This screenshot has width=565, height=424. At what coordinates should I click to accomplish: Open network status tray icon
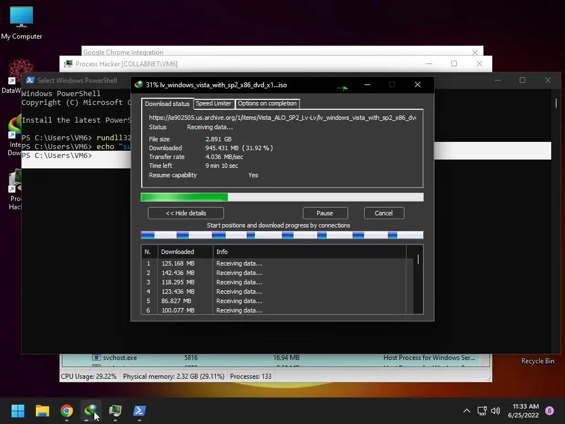point(482,411)
